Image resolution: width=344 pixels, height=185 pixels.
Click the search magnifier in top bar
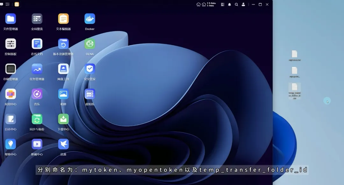[236, 4]
